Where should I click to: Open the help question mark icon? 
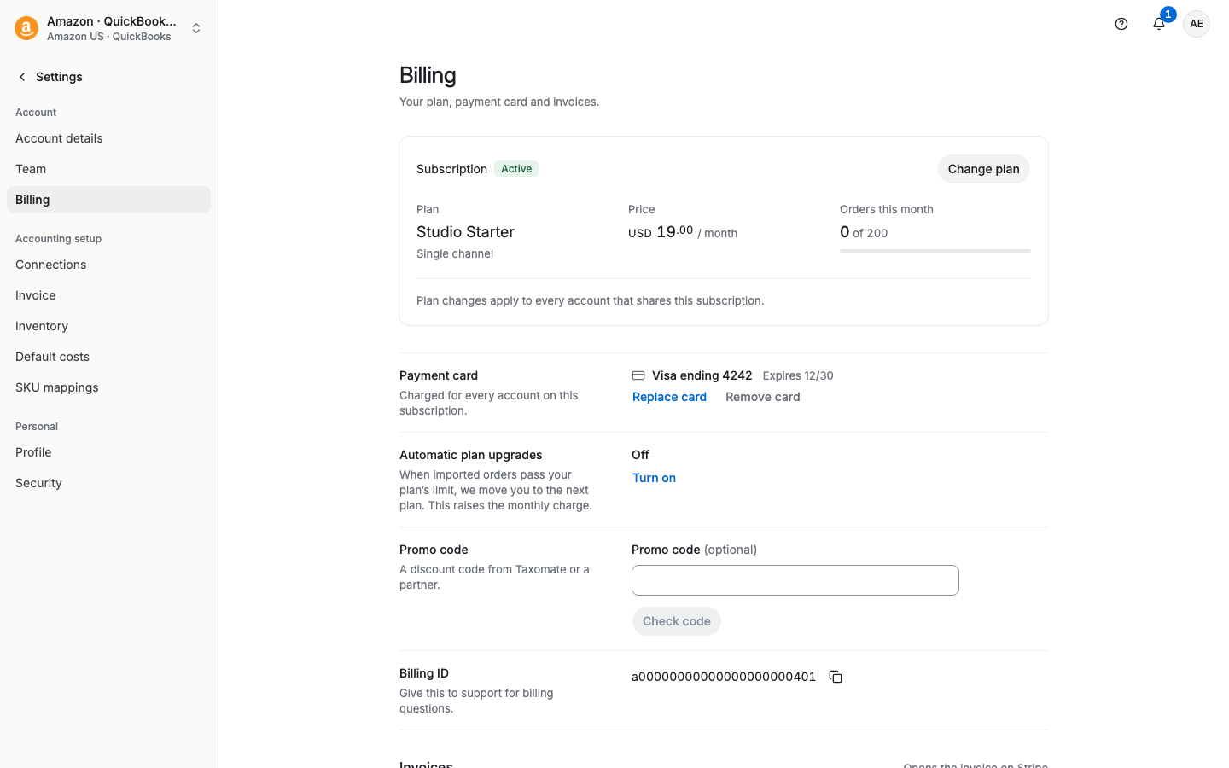(1121, 24)
